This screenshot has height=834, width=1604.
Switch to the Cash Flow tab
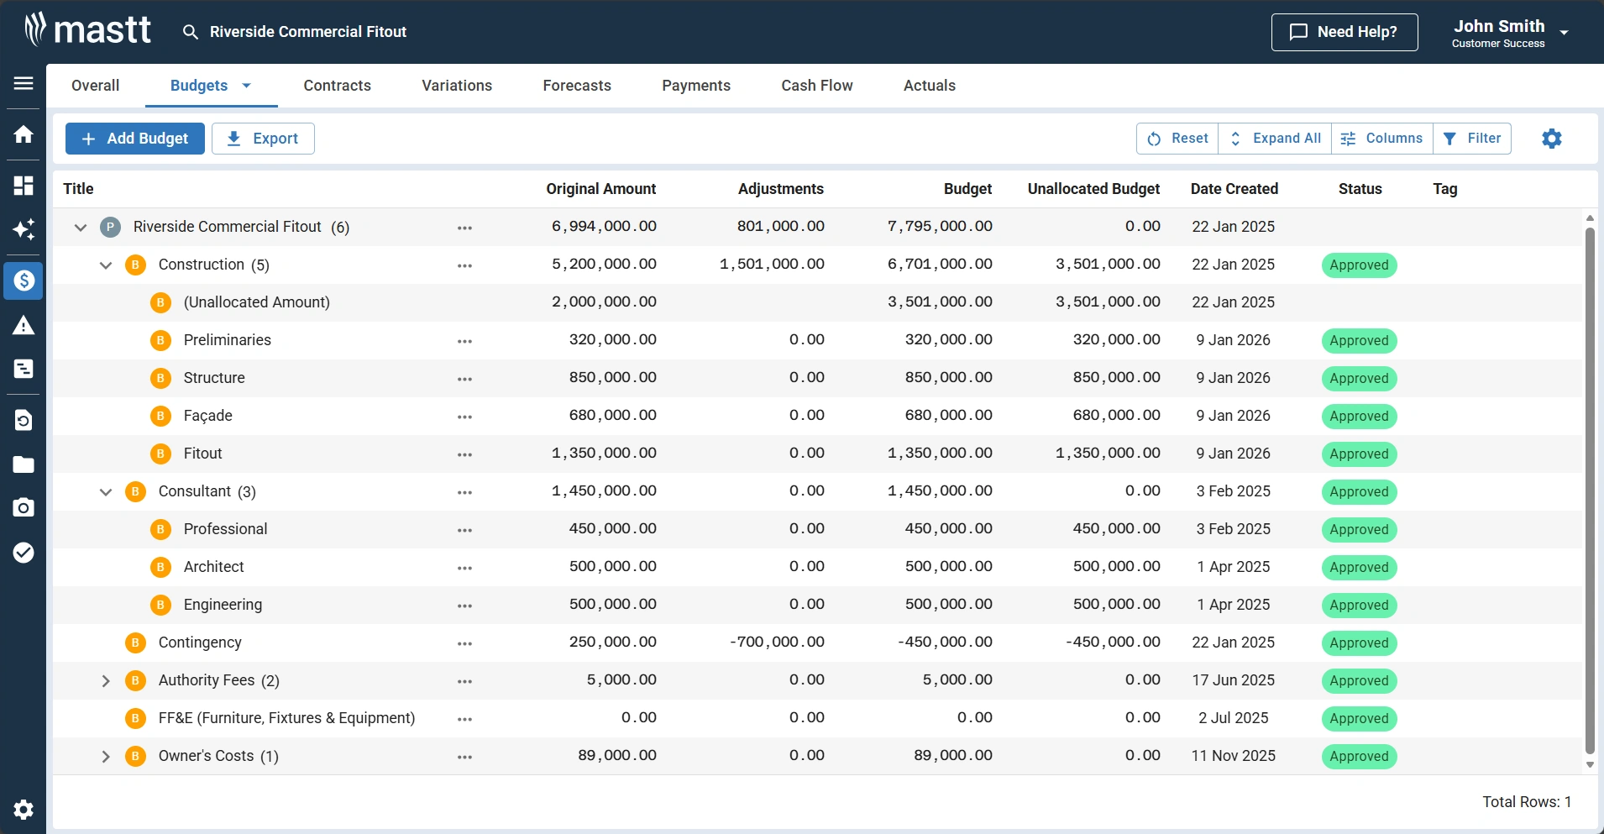pos(815,85)
